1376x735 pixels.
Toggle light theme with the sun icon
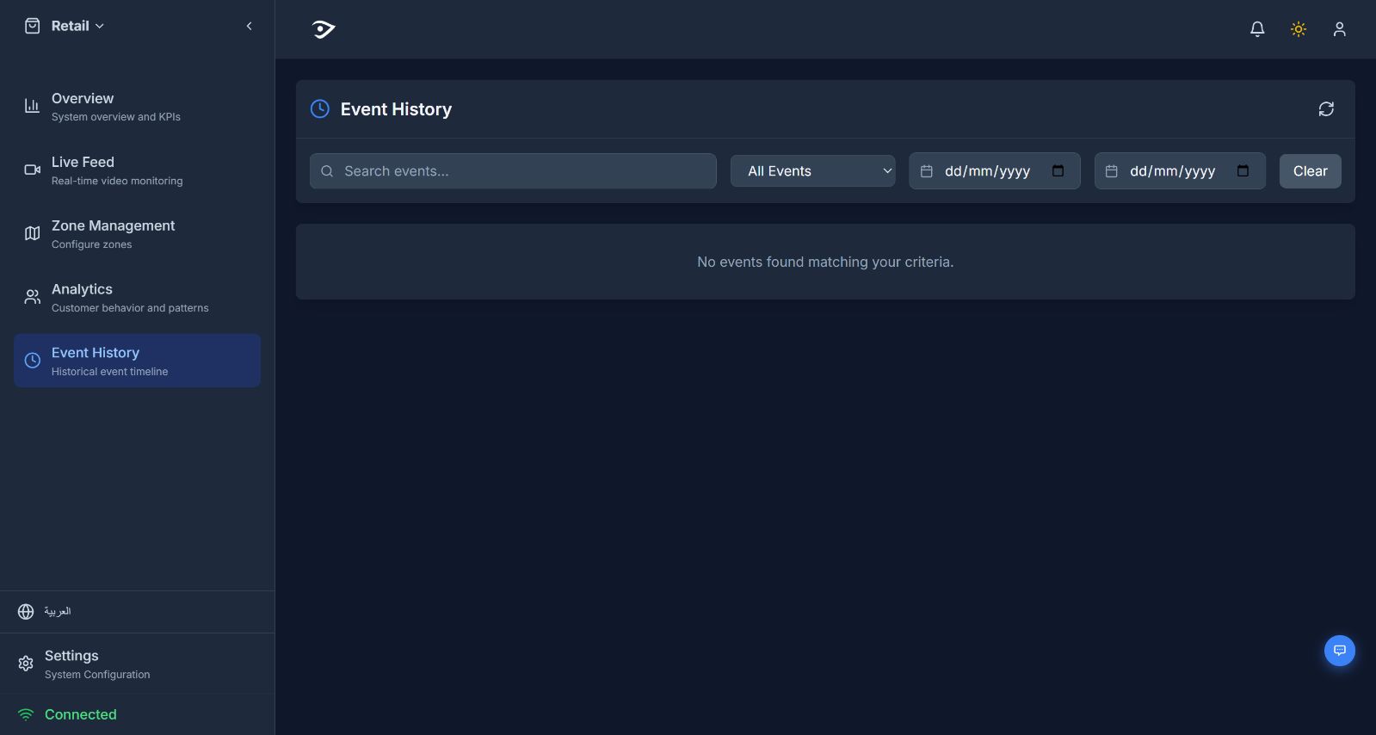[1299, 29]
